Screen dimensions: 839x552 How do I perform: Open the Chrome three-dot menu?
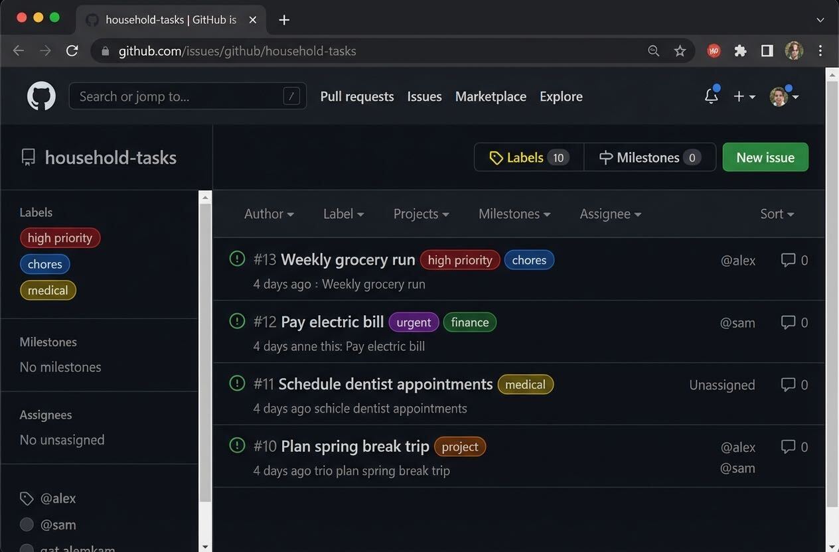[820, 51]
